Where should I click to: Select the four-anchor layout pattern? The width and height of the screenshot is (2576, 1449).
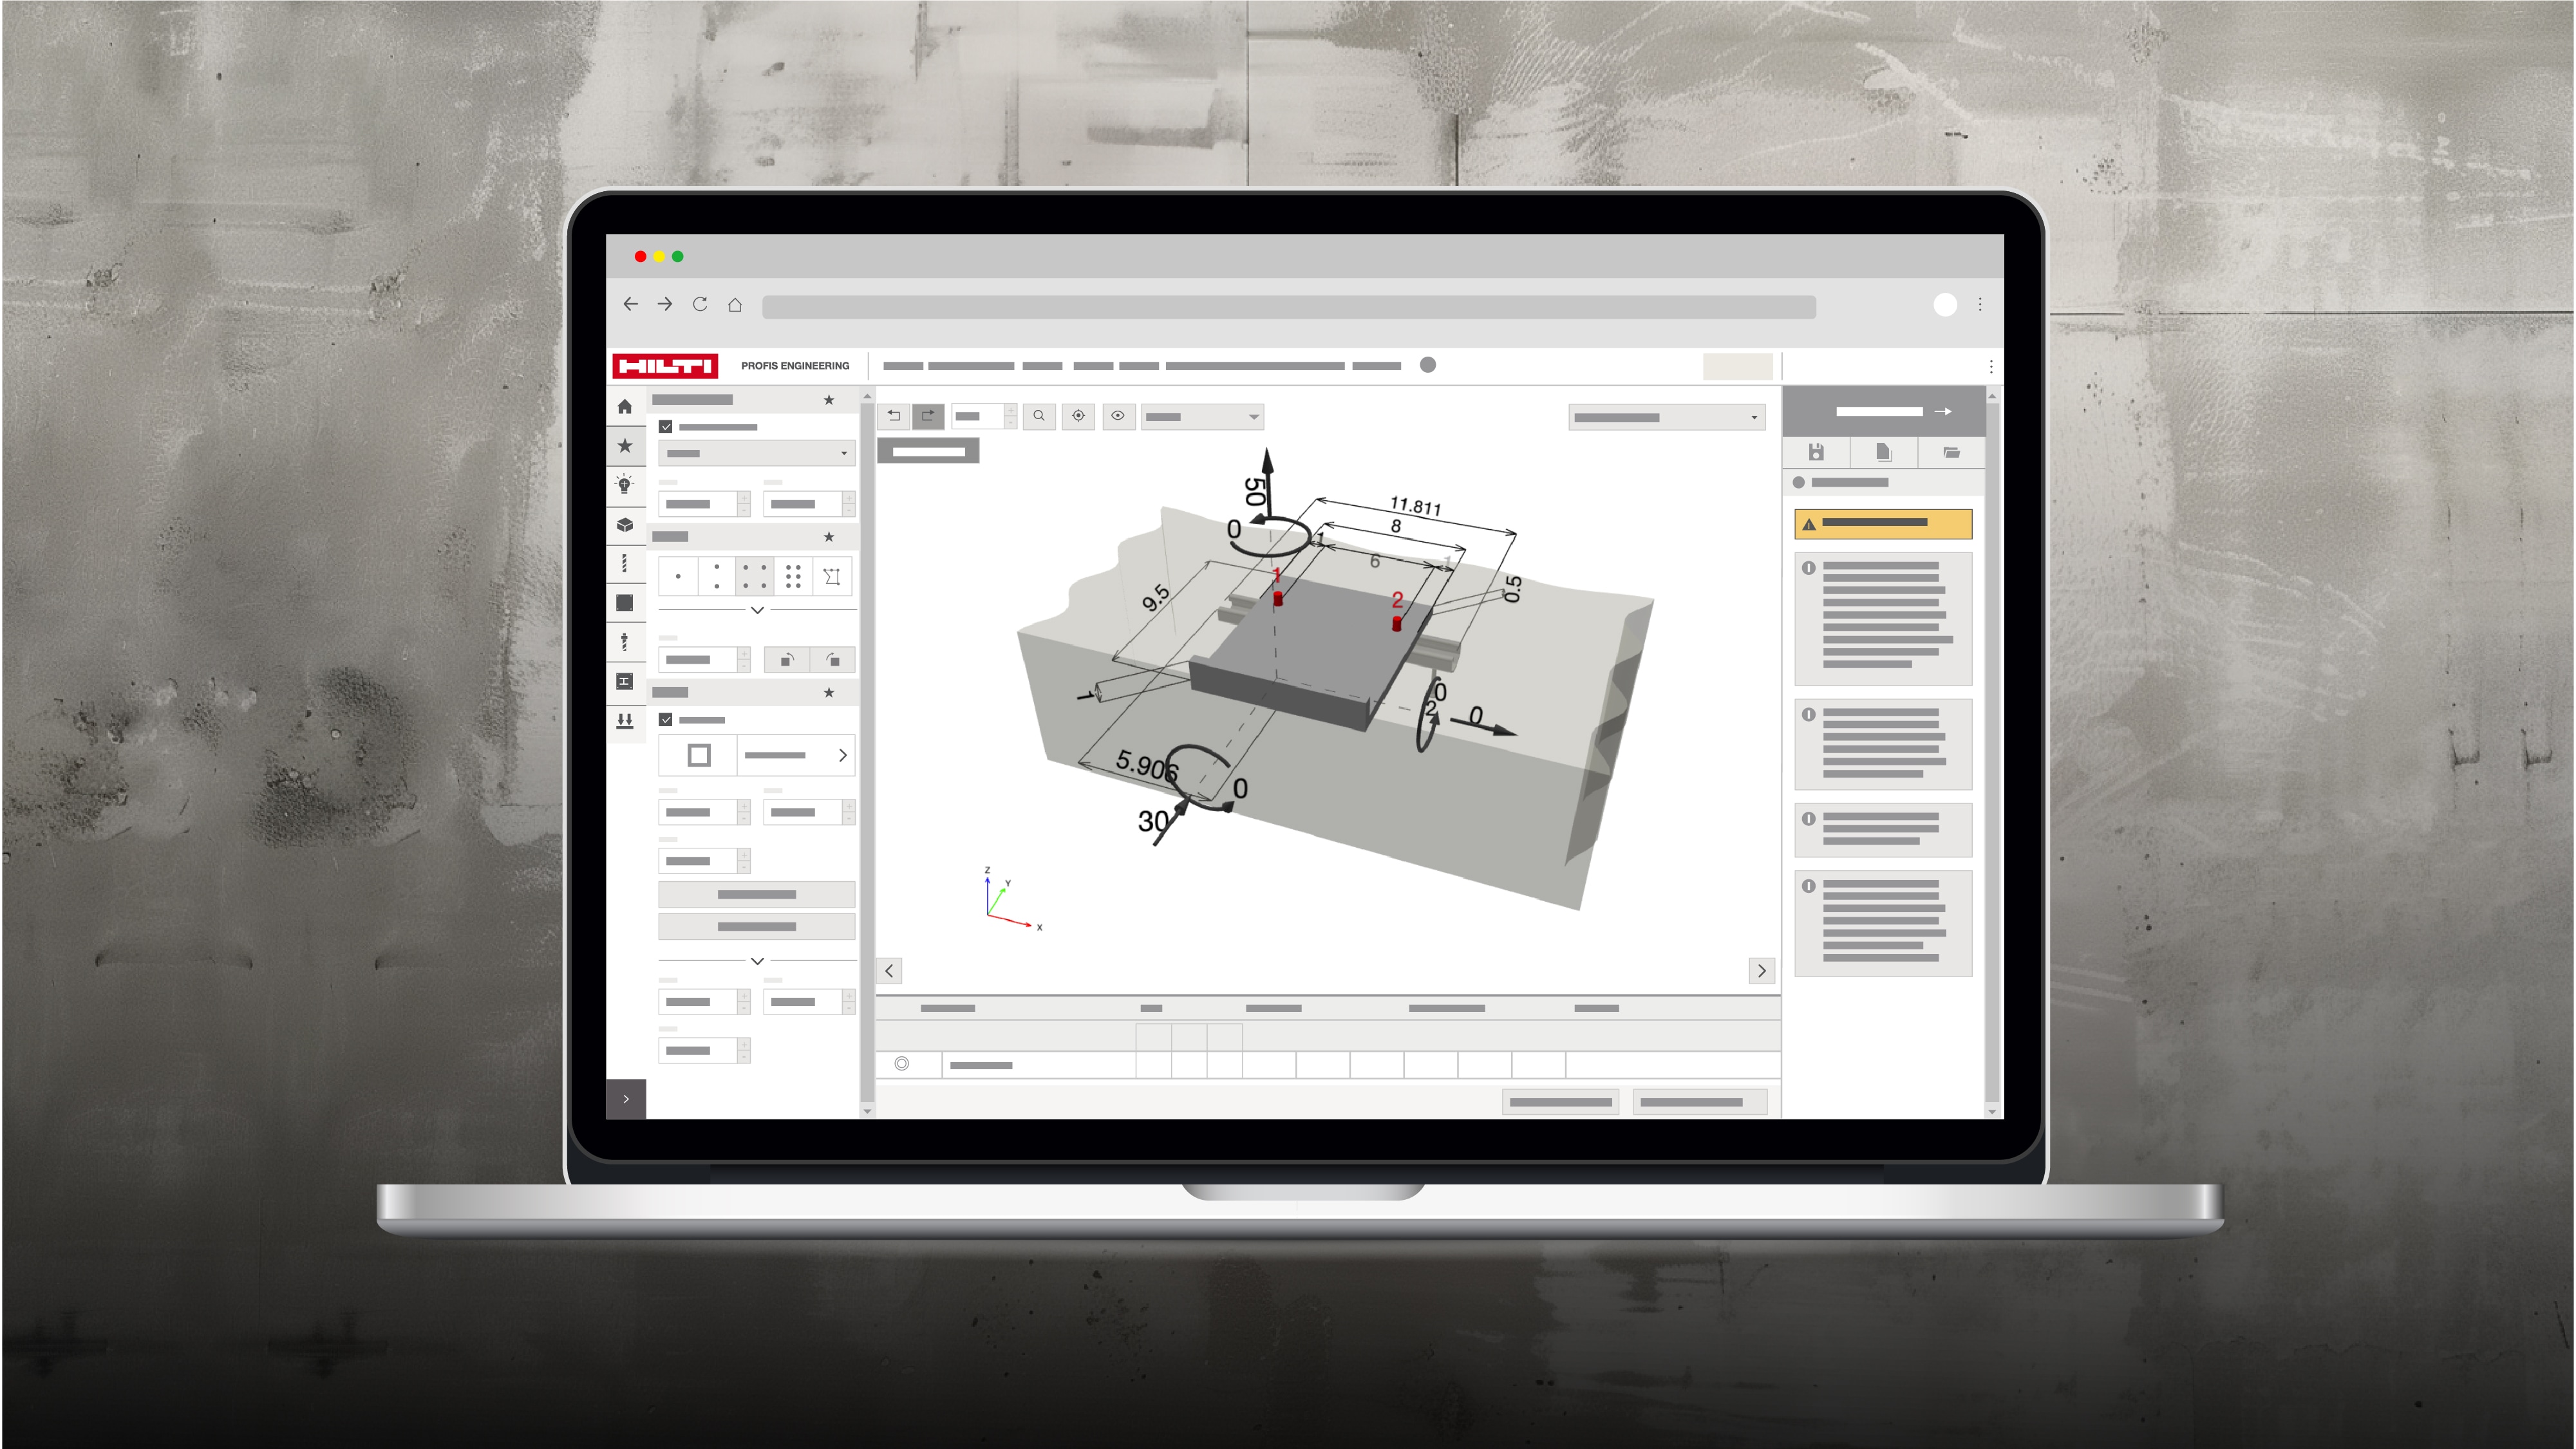pos(754,577)
